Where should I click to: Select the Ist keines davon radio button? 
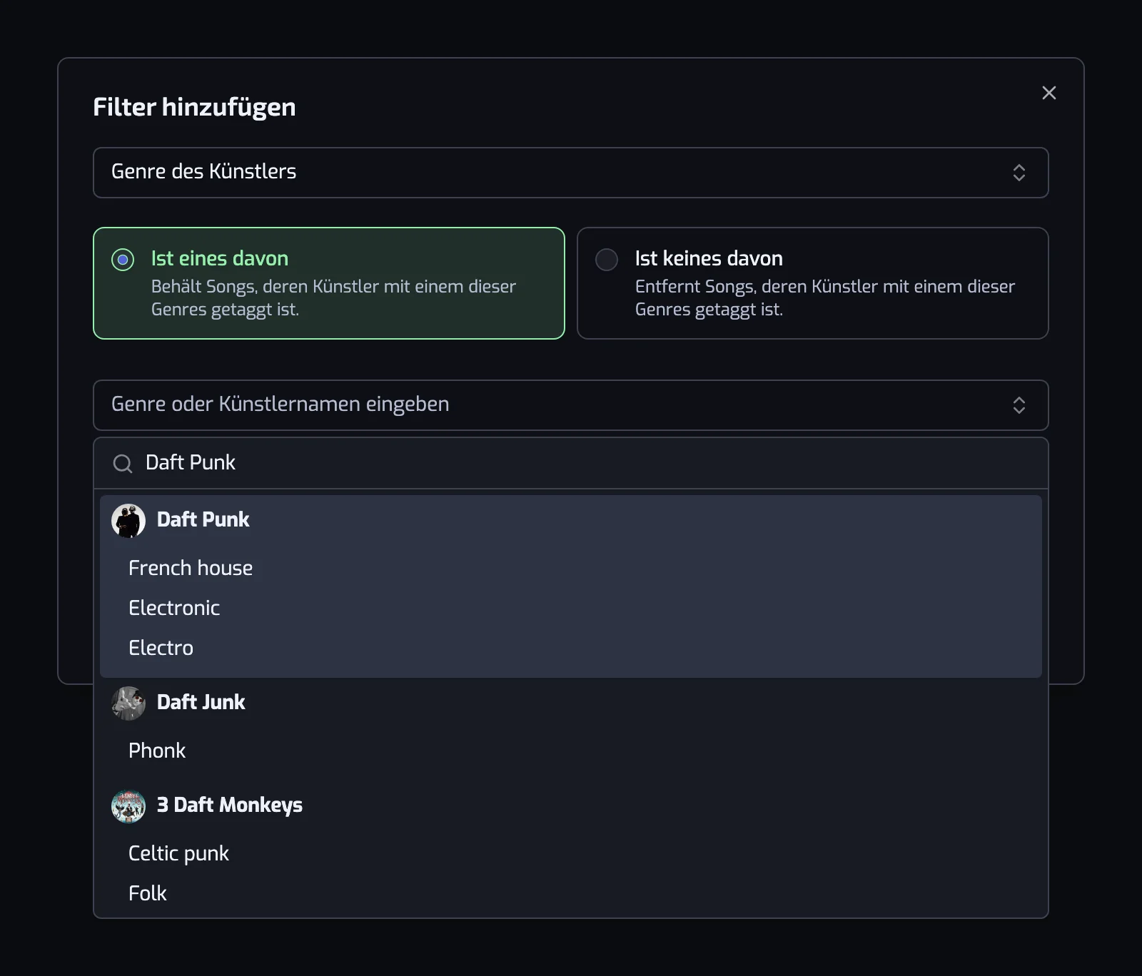607,260
